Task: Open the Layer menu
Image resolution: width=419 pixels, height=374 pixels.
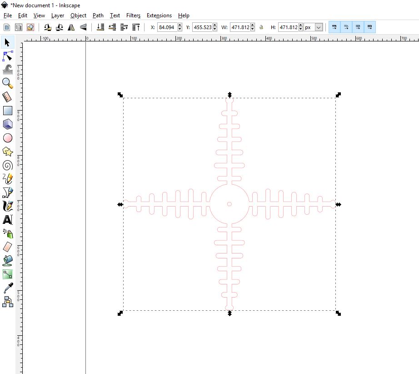Action: click(x=58, y=15)
